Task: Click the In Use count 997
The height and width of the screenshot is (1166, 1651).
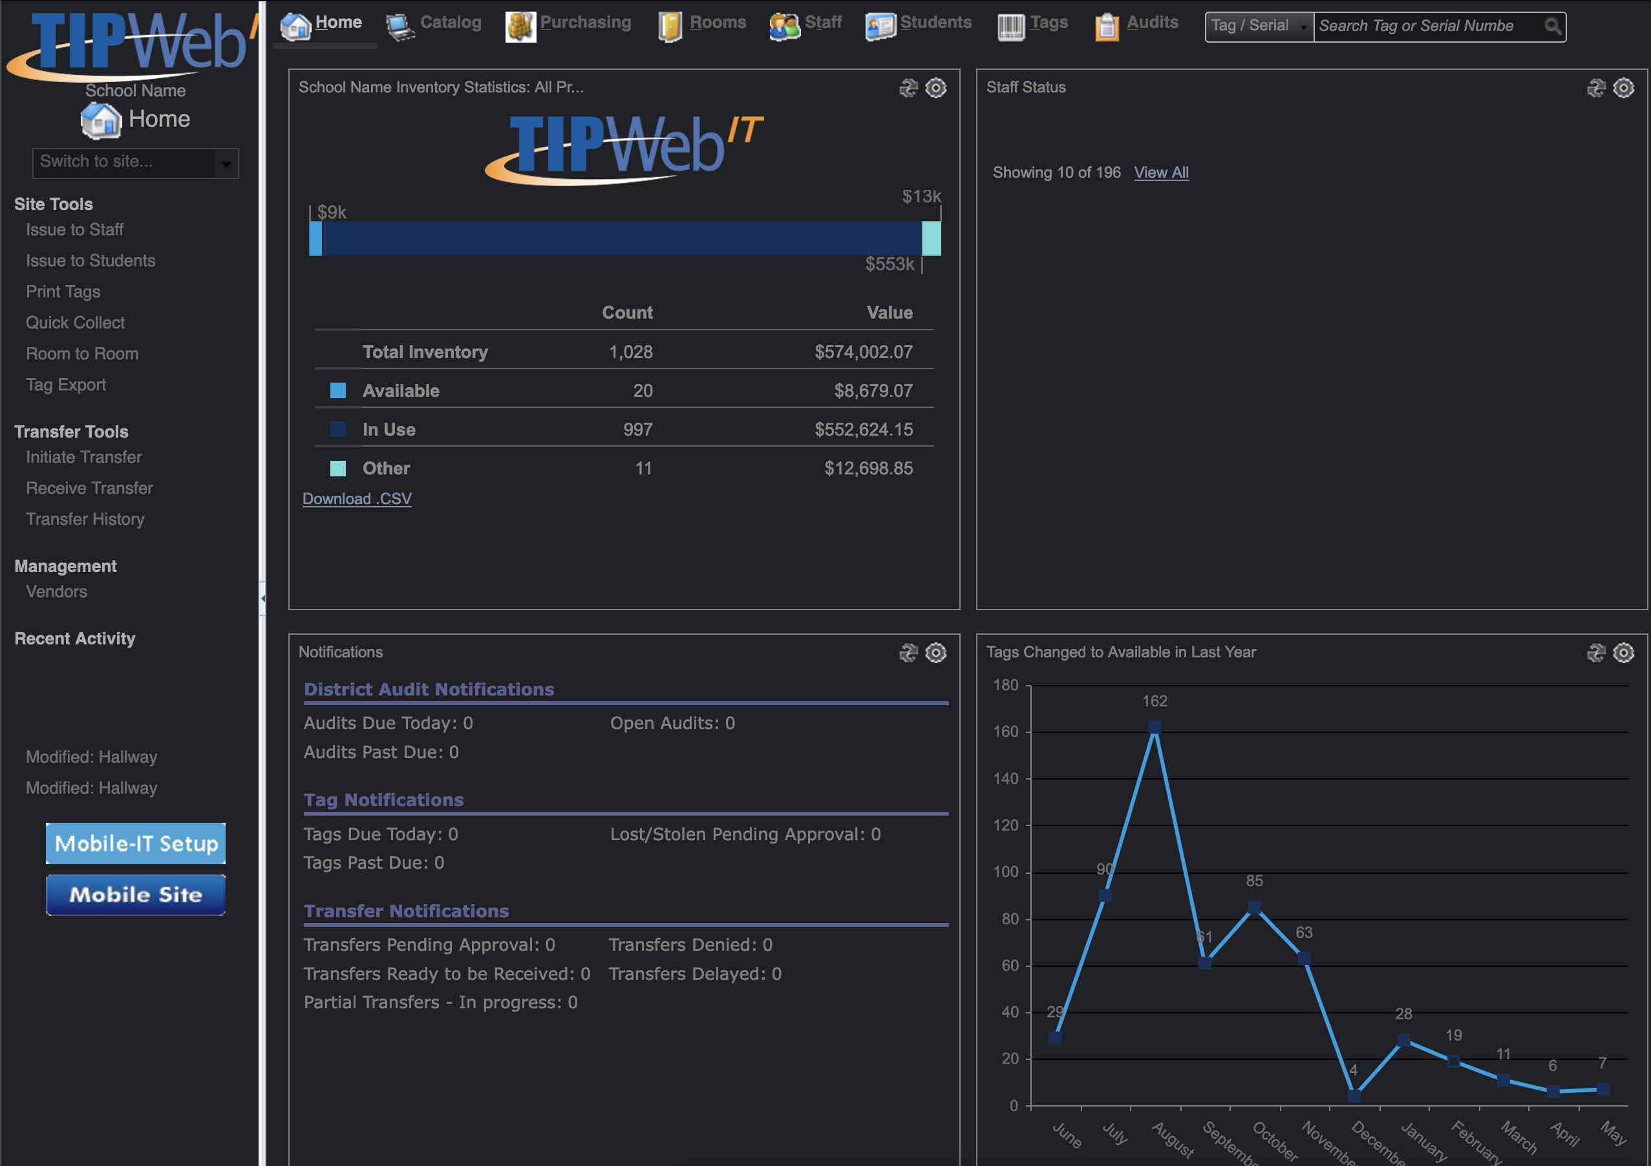Action: click(x=638, y=430)
